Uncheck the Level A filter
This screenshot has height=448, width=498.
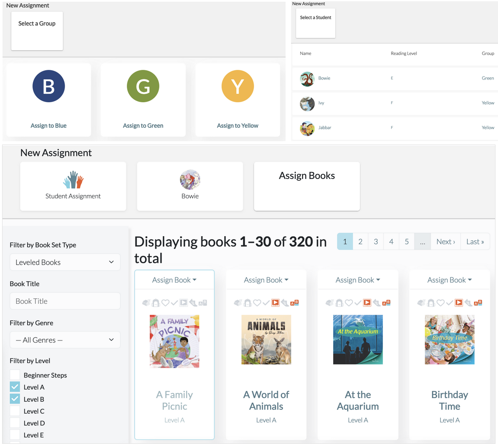click(x=15, y=387)
